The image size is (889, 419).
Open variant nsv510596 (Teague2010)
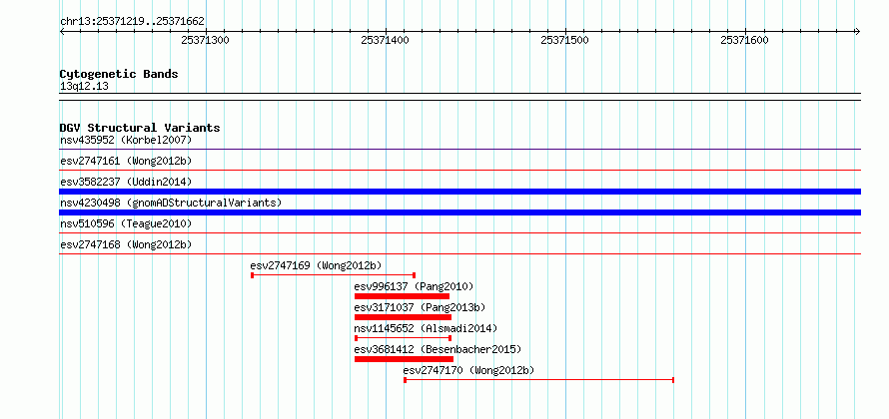126,223
